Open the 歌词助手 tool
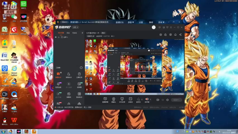This screenshot has width=238, height=134. point(79,95)
